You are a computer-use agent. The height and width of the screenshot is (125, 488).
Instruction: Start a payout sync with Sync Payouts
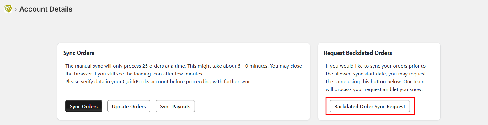click(x=175, y=106)
